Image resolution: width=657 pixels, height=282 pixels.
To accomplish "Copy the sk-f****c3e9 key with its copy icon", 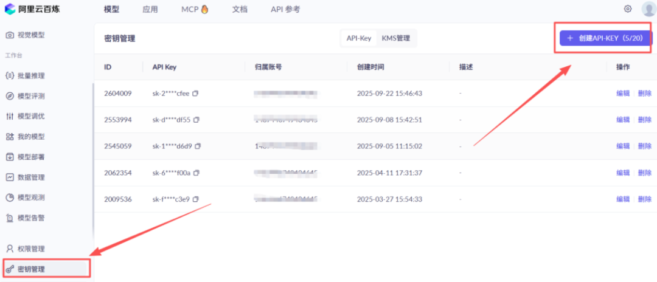I will pos(196,199).
